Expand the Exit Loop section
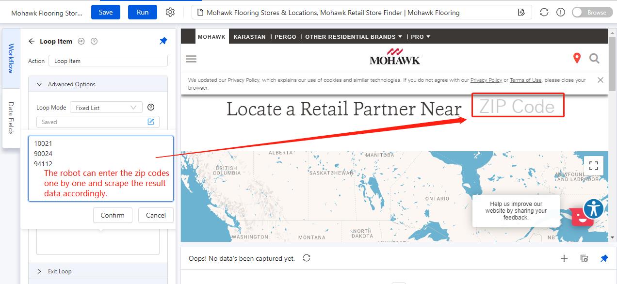This screenshot has width=617, height=284. 98,271
